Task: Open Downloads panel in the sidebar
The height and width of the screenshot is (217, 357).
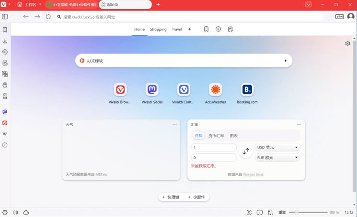Action: [5, 41]
